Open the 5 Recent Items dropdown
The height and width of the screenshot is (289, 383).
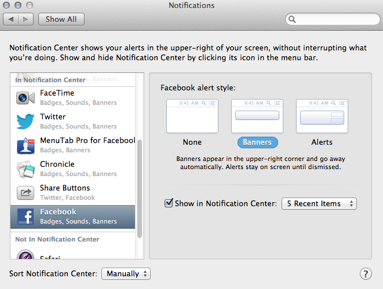[x=319, y=203]
